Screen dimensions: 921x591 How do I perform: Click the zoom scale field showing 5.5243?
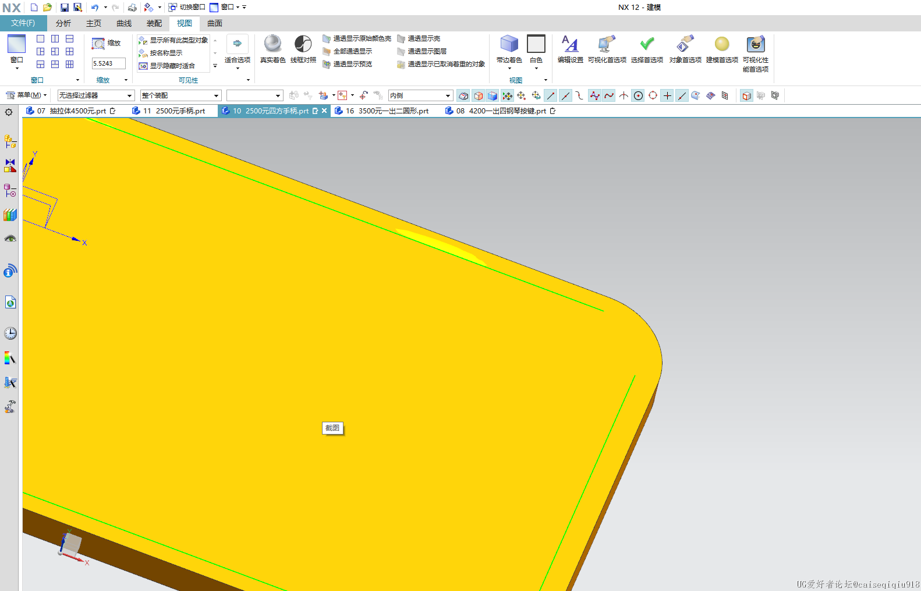pos(108,63)
